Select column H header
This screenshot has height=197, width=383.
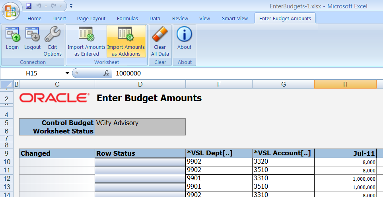point(345,84)
